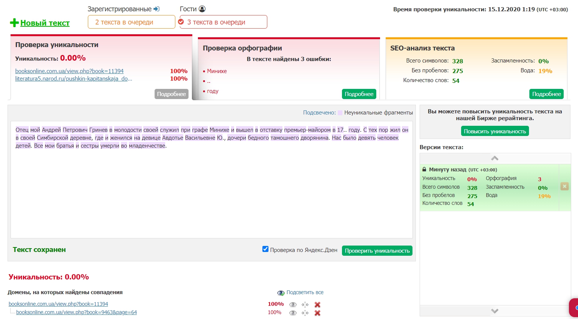Click the lock icon on the Минуту назад version
Screen dimensions: 578x319
pyautogui.click(x=424, y=169)
